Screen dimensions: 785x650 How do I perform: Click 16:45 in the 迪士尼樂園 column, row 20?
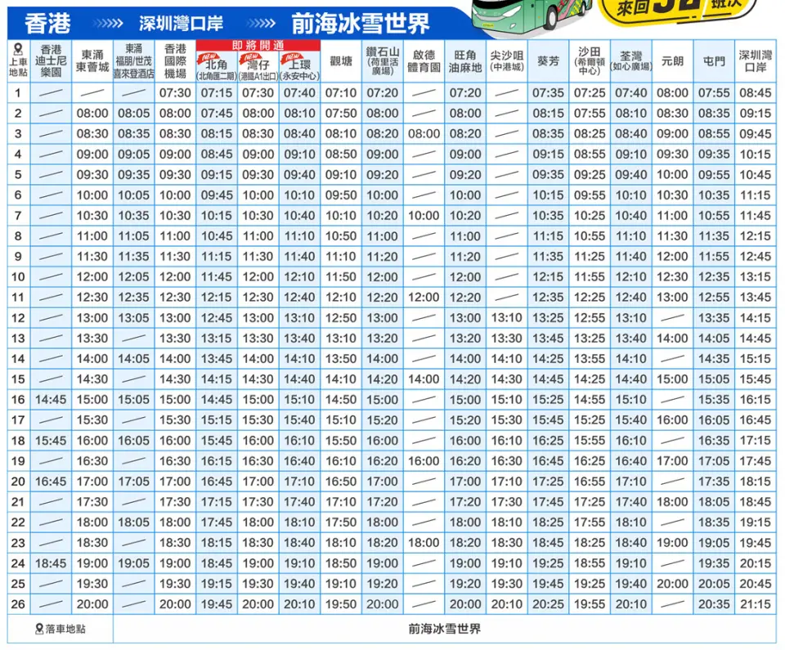point(51,482)
